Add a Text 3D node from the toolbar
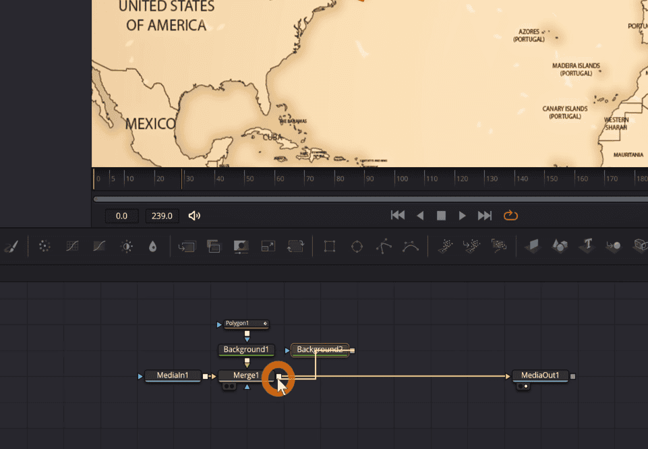The height and width of the screenshot is (449, 648). (x=587, y=245)
